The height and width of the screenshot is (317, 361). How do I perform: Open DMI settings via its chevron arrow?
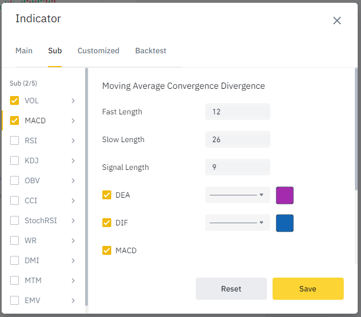point(73,260)
